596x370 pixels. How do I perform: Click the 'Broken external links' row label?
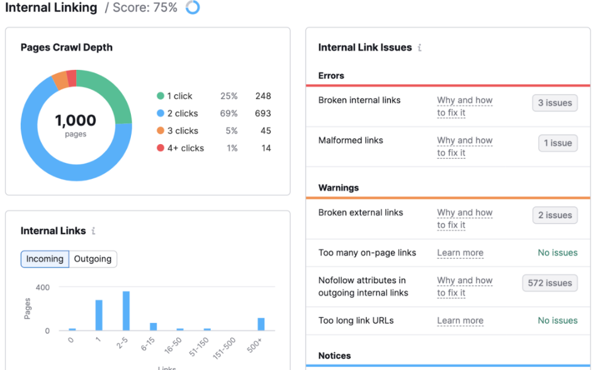361,213
